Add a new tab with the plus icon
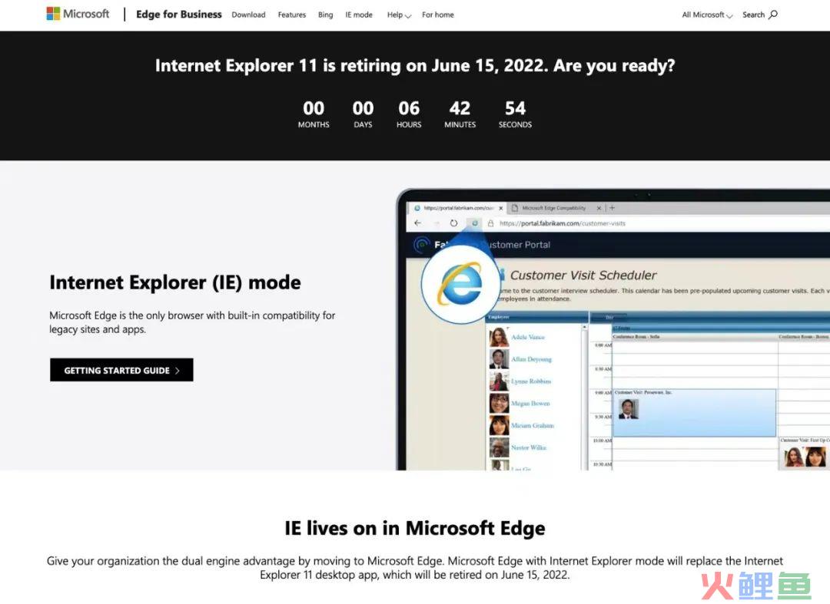Viewport: 830px width, 604px height. click(612, 208)
